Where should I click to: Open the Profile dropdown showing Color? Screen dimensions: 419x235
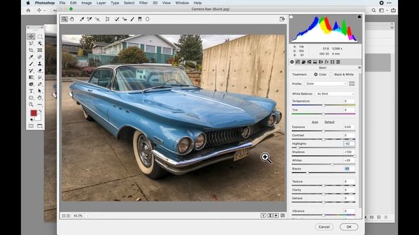pos(325,84)
